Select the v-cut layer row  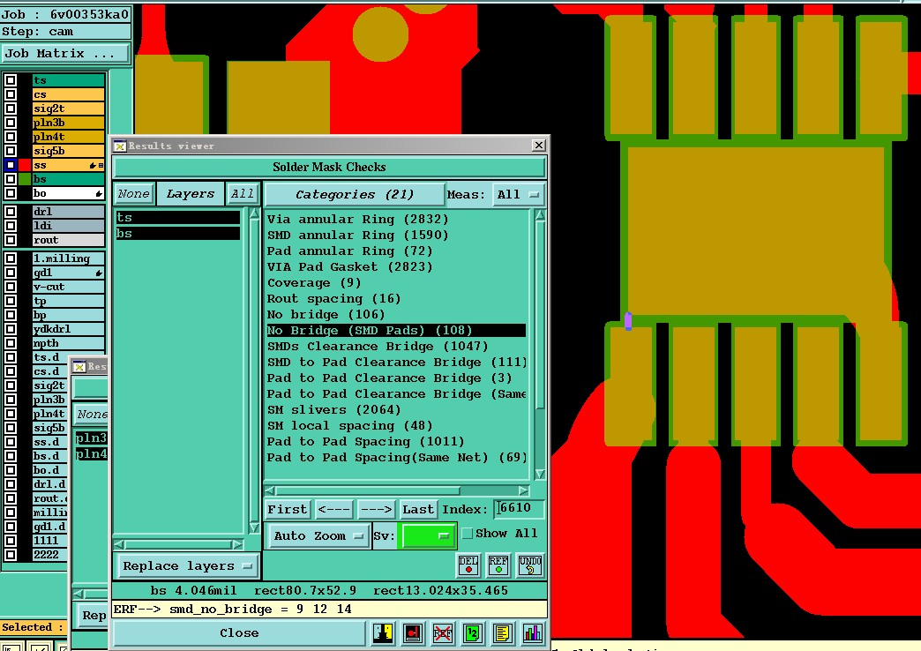[x=68, y=287]
